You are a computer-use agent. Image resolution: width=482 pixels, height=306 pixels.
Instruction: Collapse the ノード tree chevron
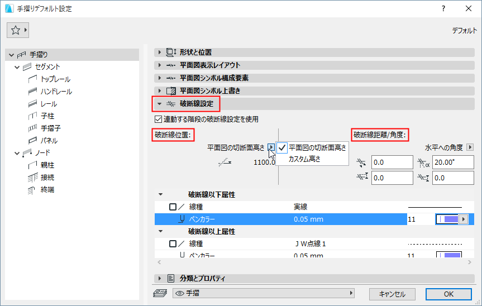pos(17,153)
